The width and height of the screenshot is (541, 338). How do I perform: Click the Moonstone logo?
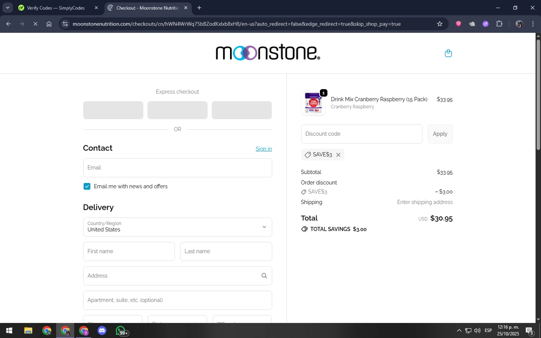click(x=268, y=53)
